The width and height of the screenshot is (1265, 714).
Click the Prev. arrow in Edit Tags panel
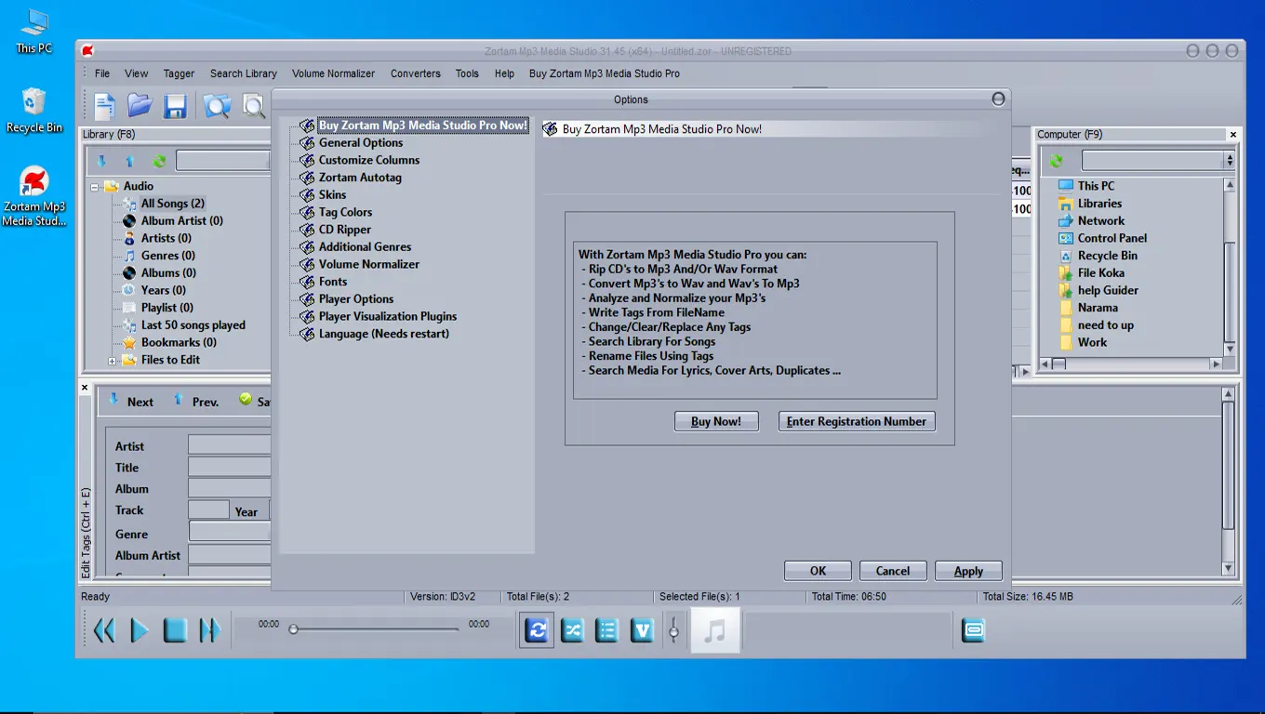179,400
